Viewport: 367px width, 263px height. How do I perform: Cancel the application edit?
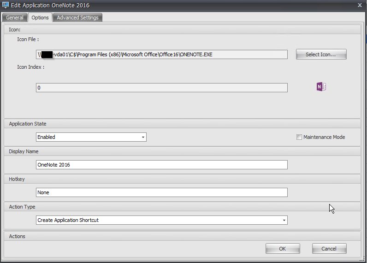(x=329, y=249)
